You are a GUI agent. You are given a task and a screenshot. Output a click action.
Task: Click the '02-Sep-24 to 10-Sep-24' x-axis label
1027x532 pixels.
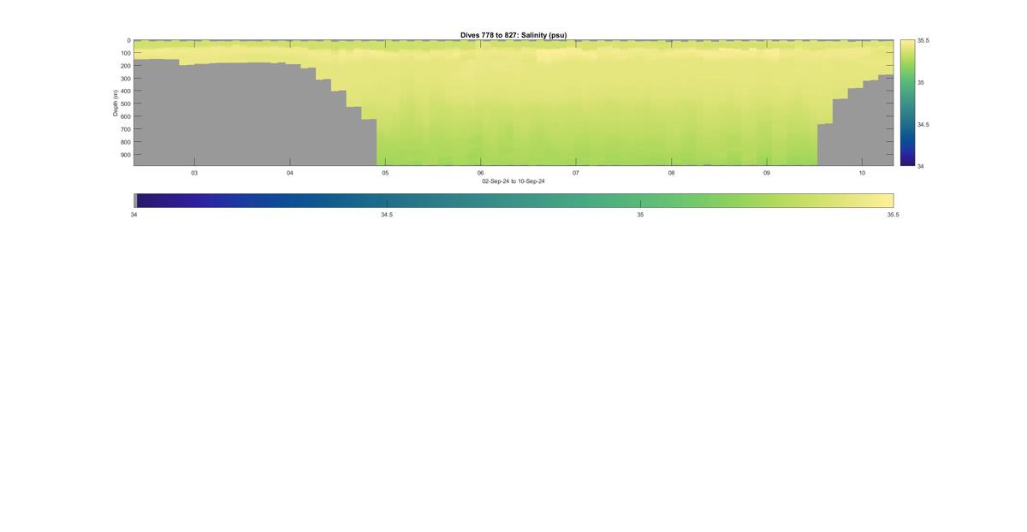pos(513,181)
